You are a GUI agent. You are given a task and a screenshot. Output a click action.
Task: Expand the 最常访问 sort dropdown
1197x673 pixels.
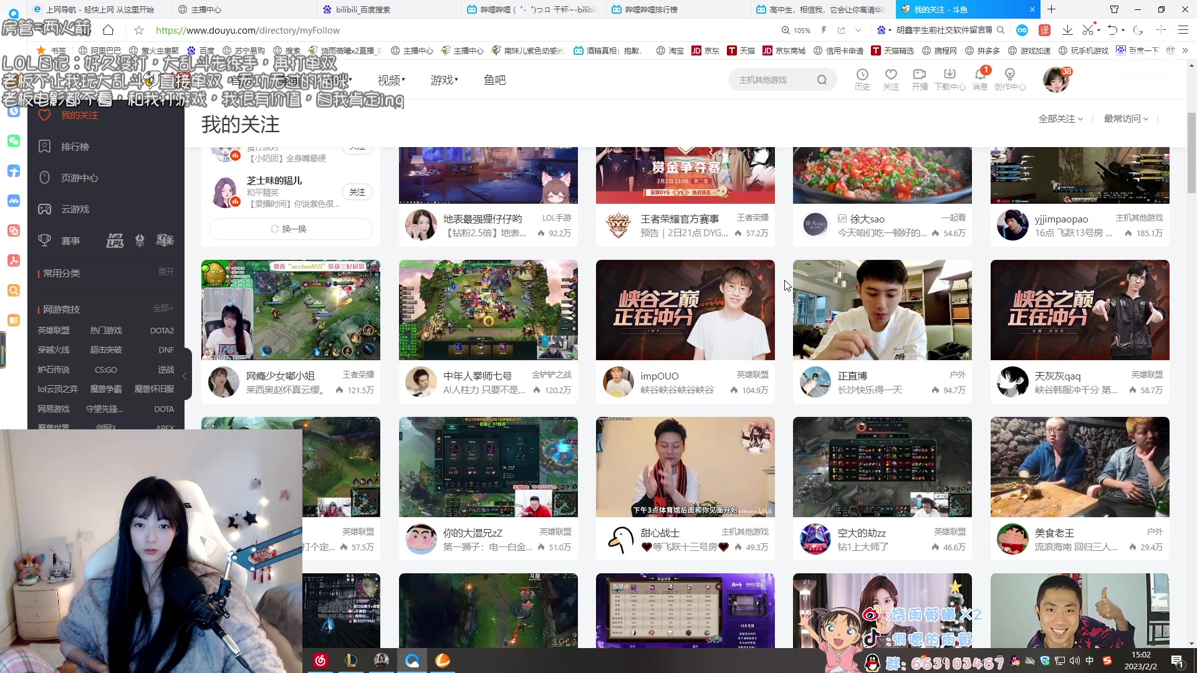click(1126, 118)
